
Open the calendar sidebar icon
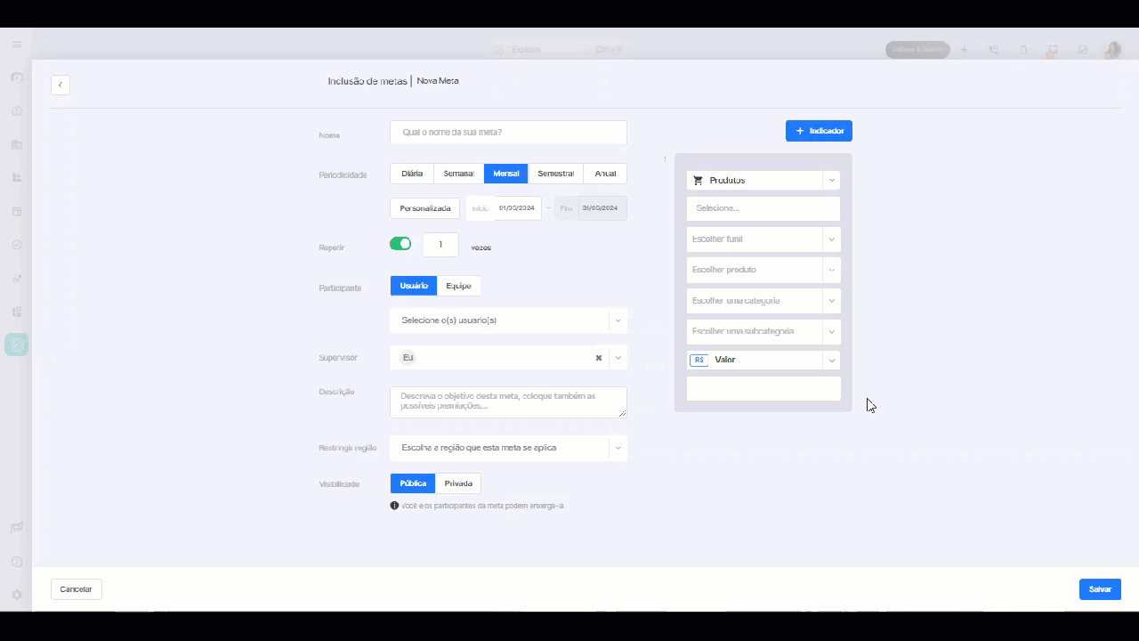point(17,211)
